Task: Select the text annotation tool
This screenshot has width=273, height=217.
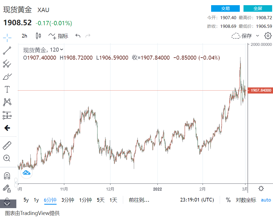Action: pyautogui.click(x=7, y=89)
